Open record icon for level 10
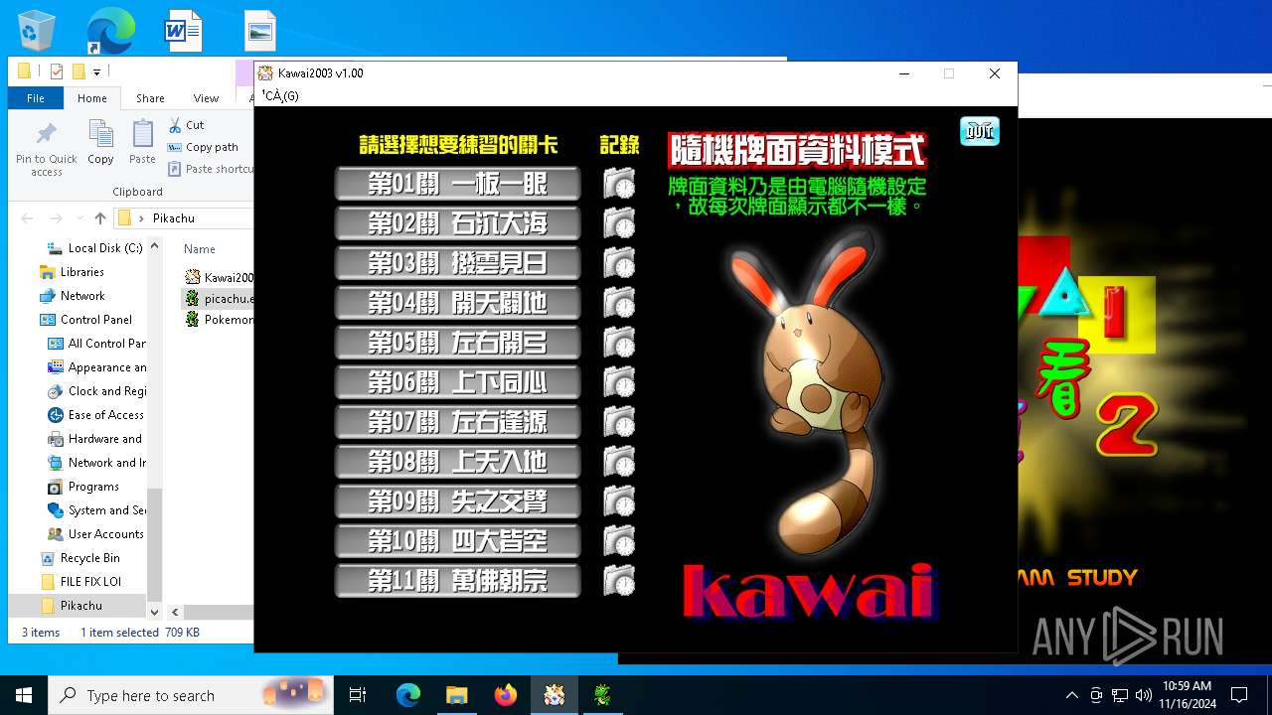Image resolution: width=1272 pixels, height=715 pixels. (x=619, y=541)
